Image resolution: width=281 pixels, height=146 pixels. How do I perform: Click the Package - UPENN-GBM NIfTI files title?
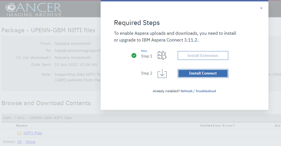click(48, 30)
